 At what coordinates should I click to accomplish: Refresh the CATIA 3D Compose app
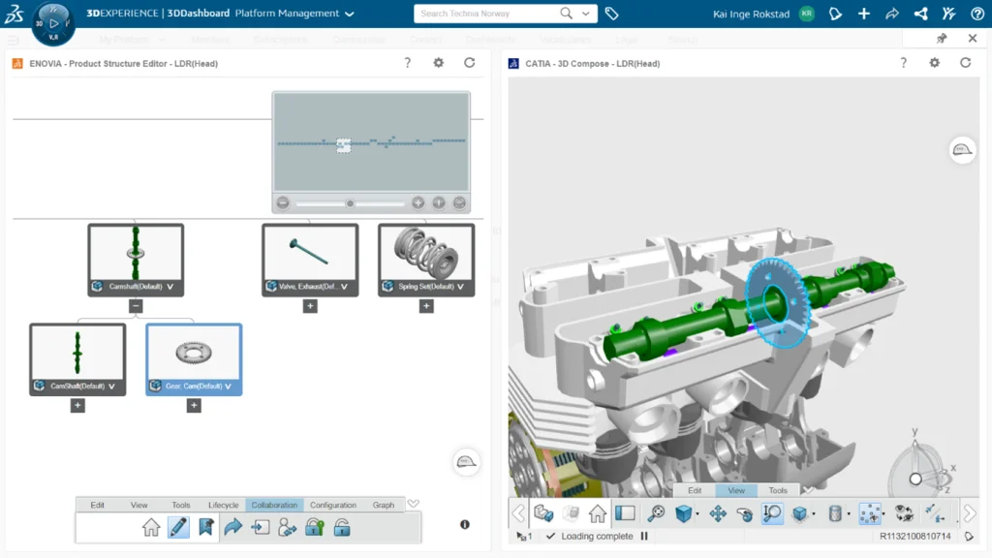click(965, 62)
